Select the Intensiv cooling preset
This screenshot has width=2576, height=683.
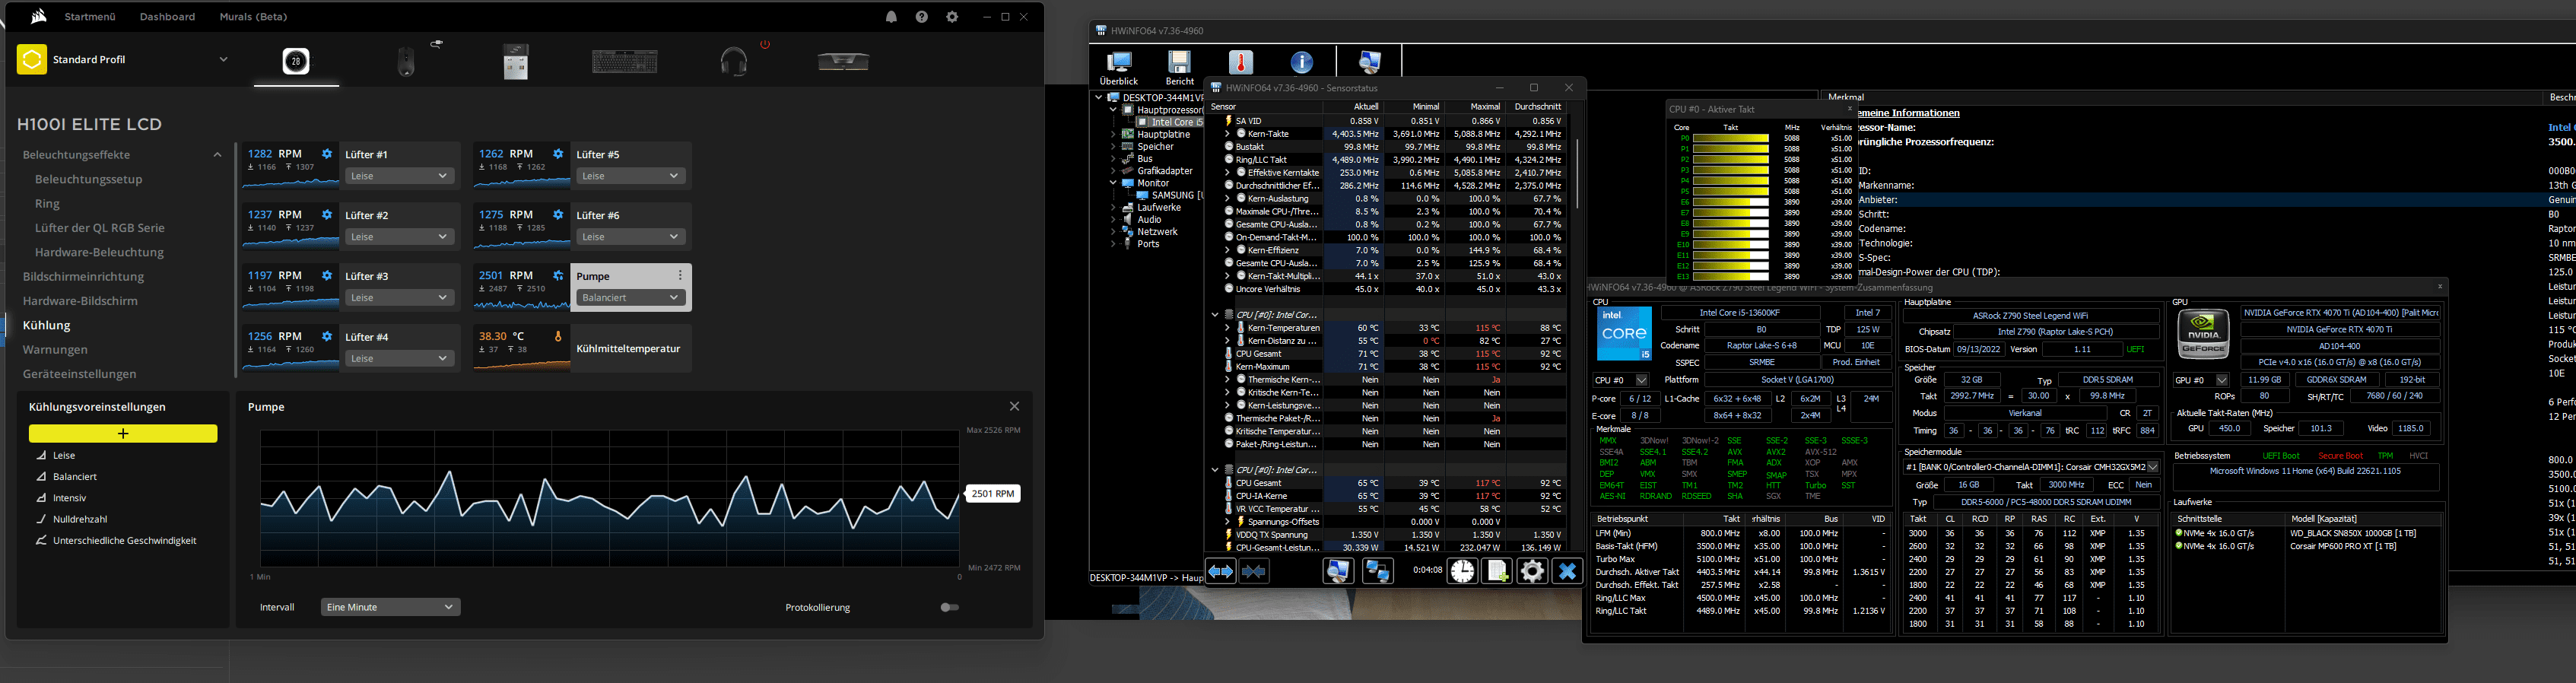pyautogui.click(x=69, y=497)
